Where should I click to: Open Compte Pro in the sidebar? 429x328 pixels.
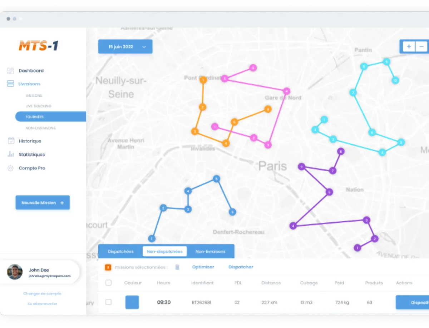(32, 168)
